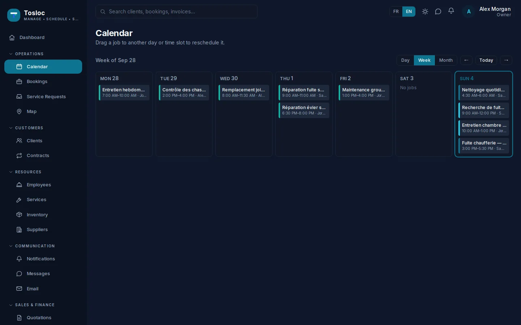Image resolution: width=521 pixels, height=325 pixels.
Task: Open the Map pin icon
Action: tap(19, 112)
